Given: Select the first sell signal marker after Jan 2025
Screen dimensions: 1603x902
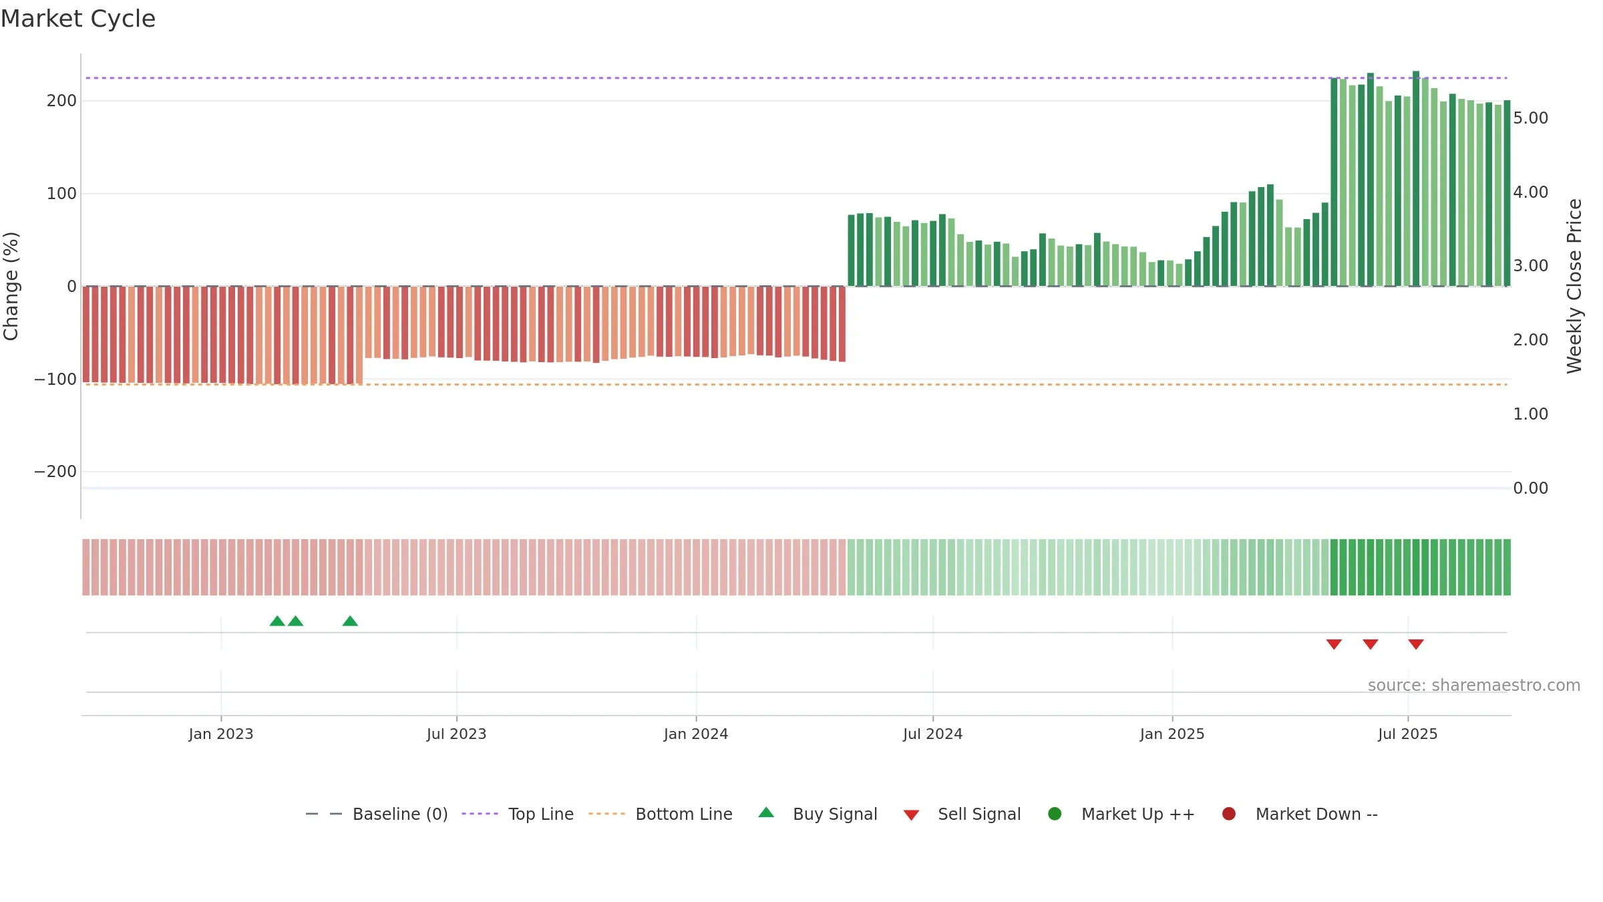Looking at the screenshot, I should tap(1334, 644).
